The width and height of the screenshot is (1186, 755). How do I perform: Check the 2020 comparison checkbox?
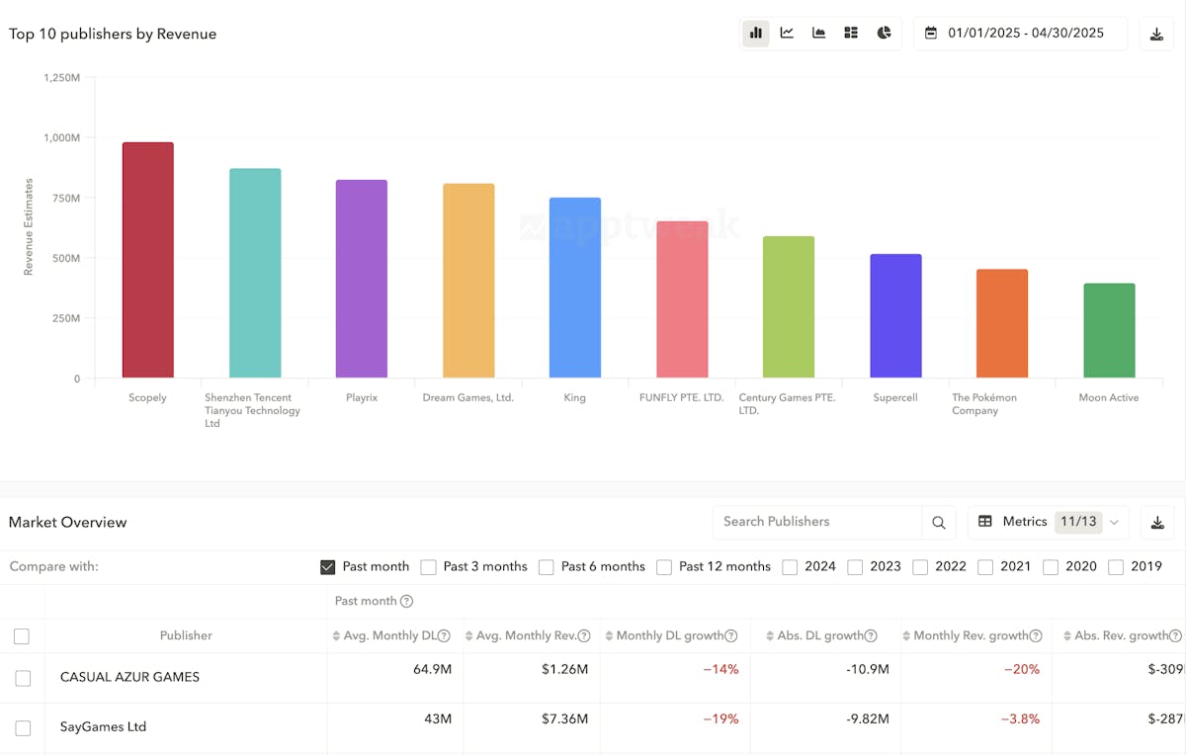coord(1051,567)
